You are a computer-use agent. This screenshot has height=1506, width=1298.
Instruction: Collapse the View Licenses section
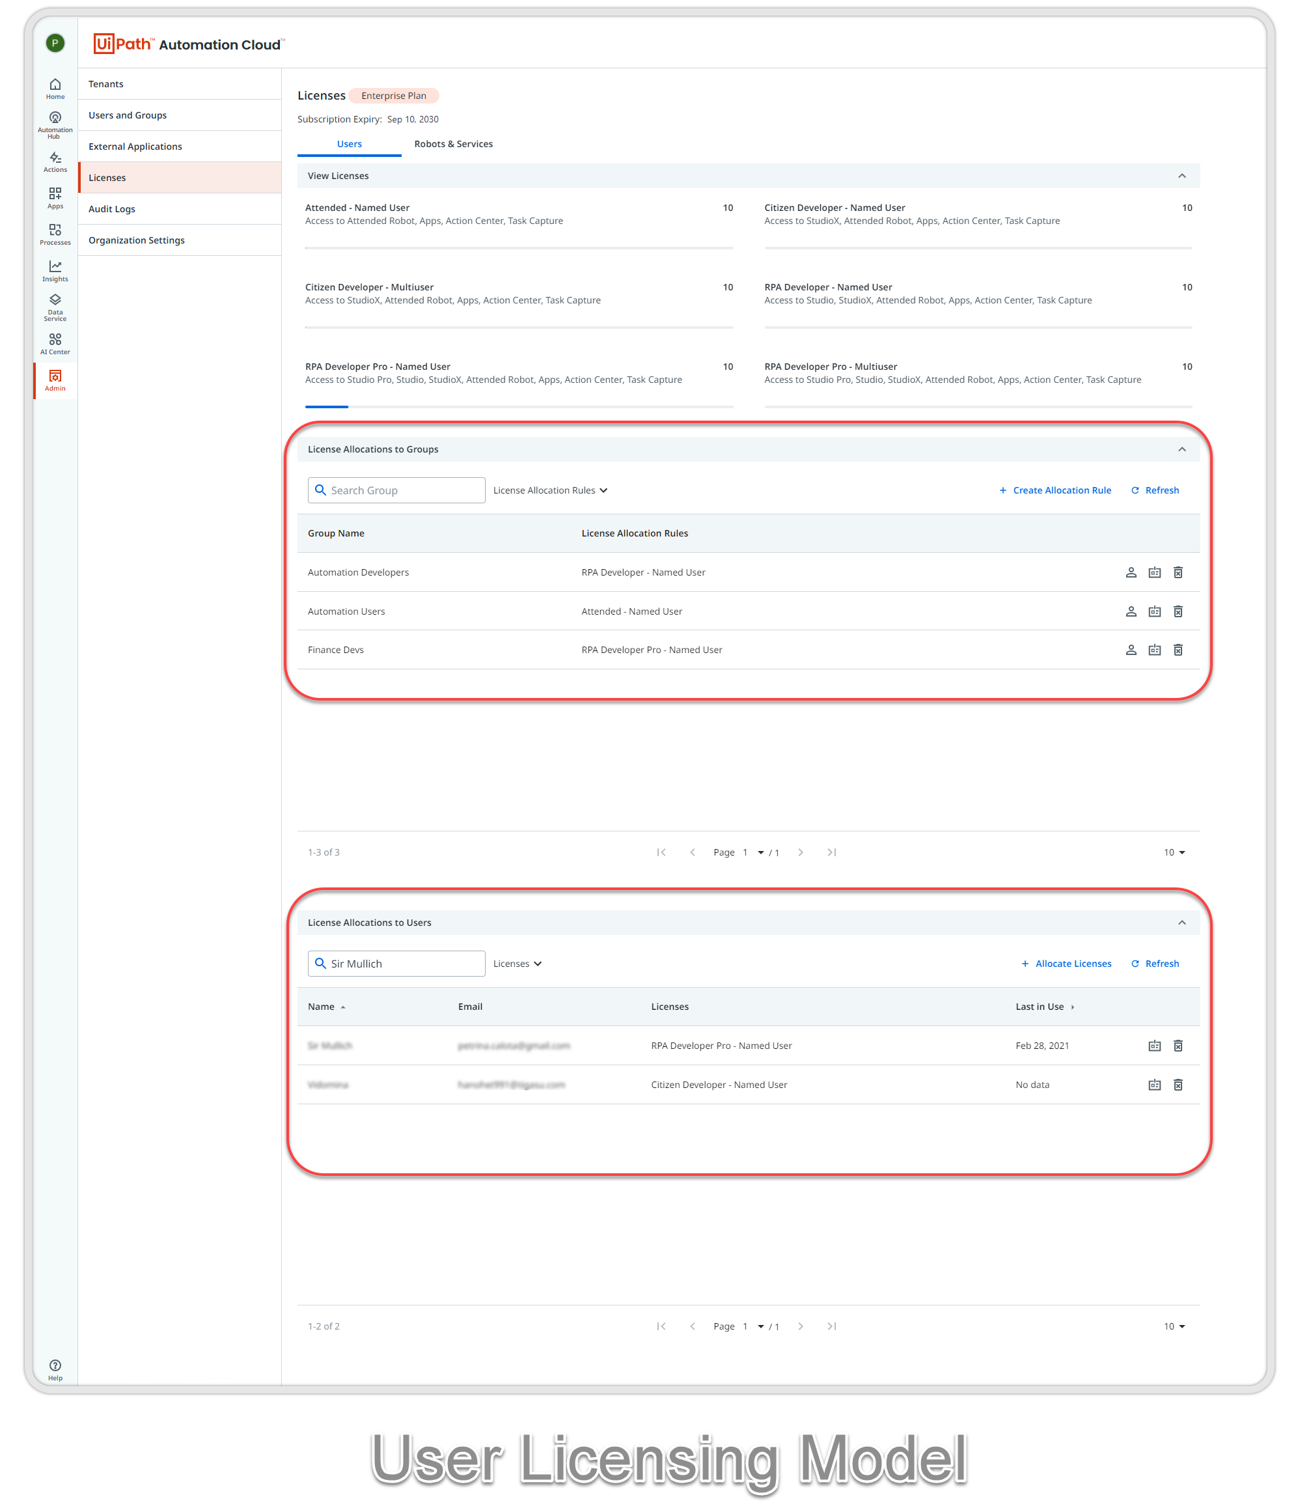click(1181, 175)
